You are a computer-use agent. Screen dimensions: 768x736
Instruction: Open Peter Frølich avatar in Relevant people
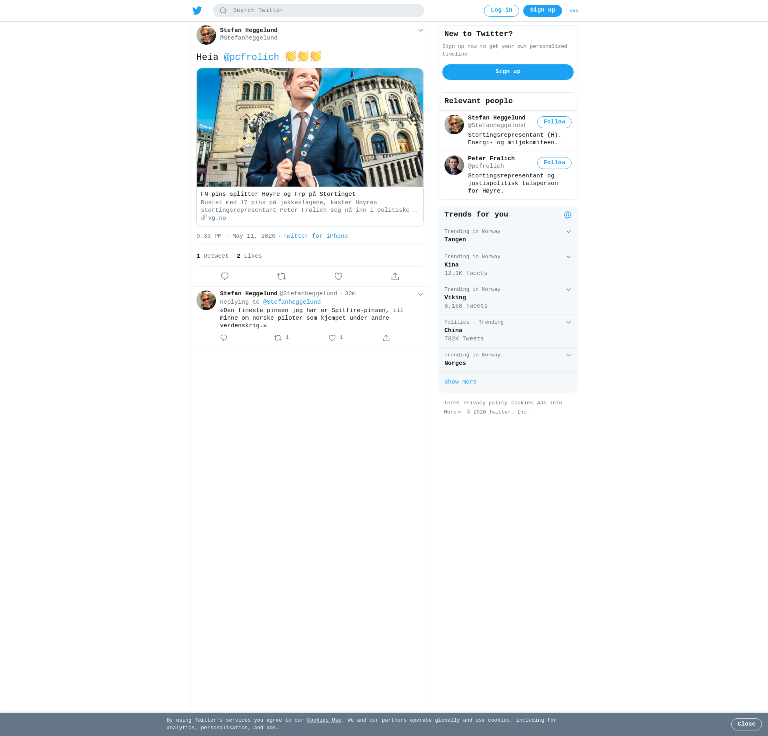tap(454, 165)
